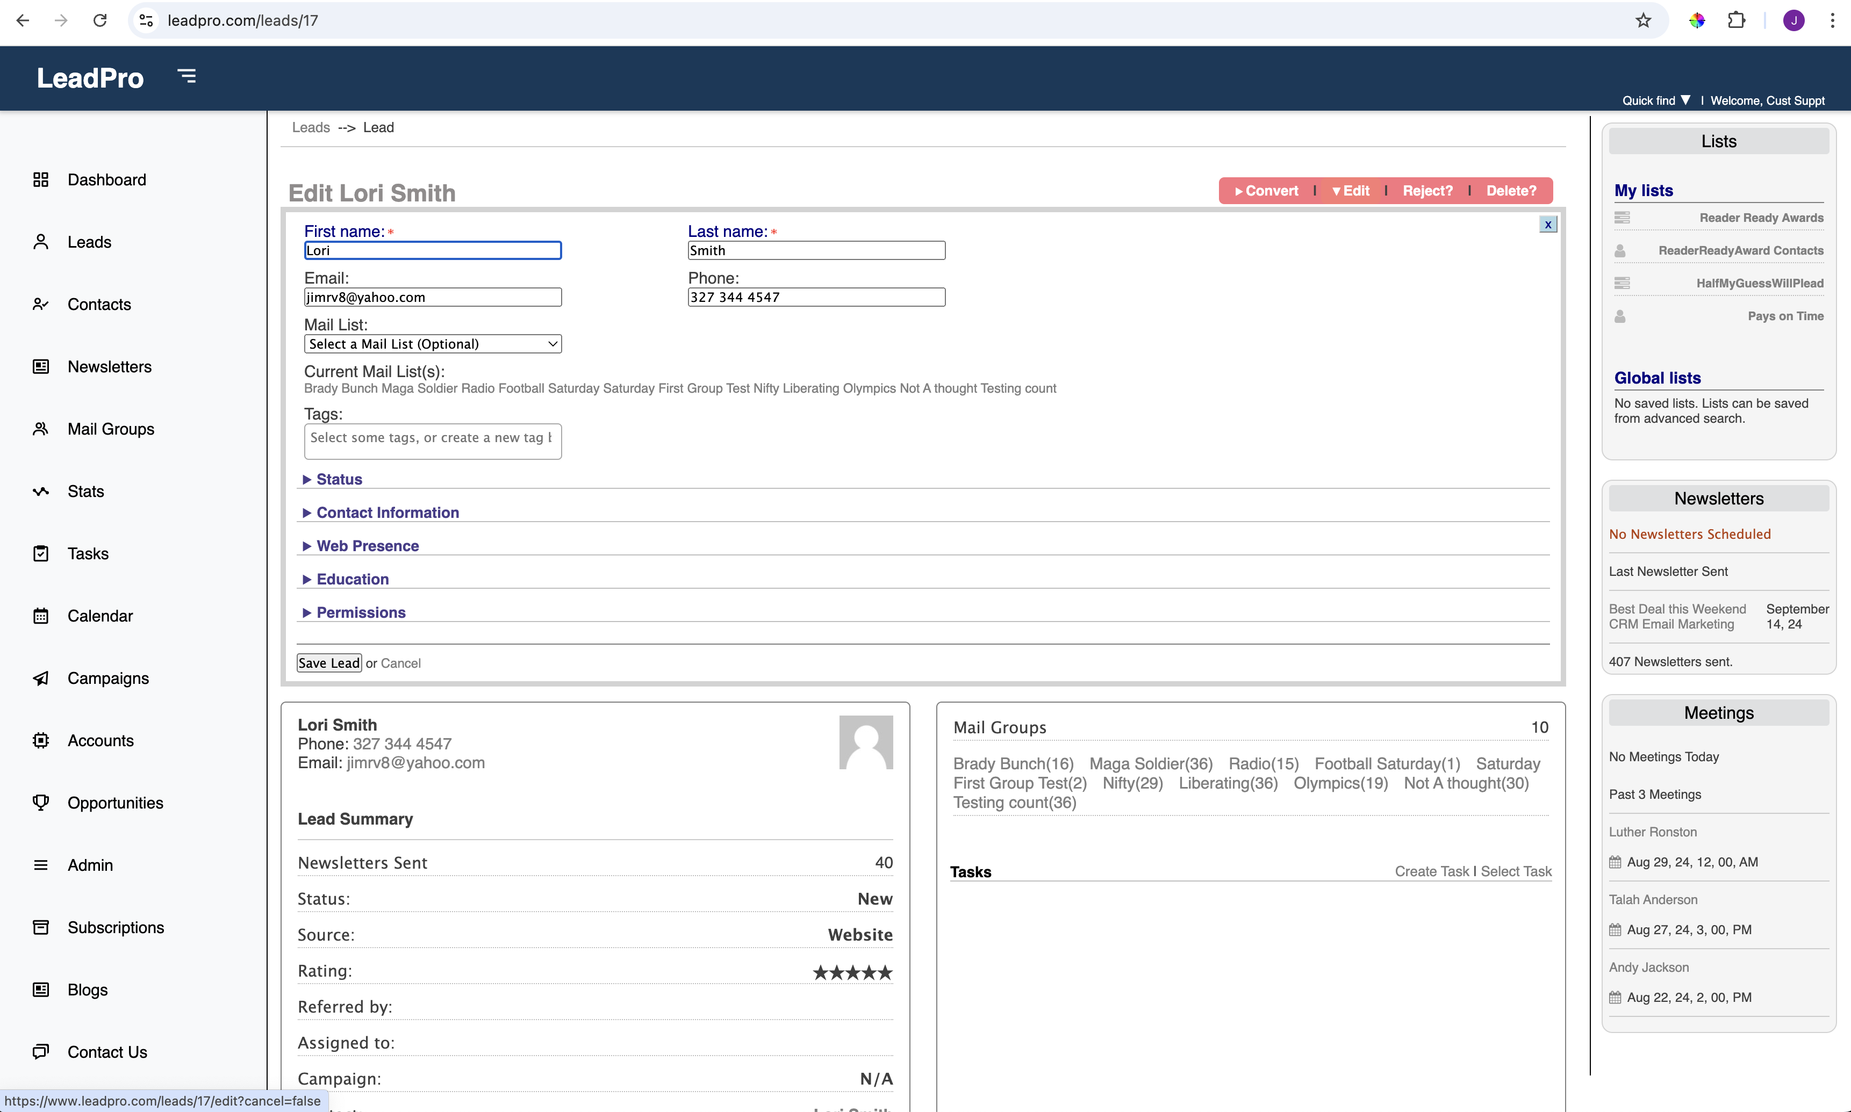Screen dimensions: 1851x1112
Task: Open Newsletters in the sidebar menu
Action: click(110, 366)
